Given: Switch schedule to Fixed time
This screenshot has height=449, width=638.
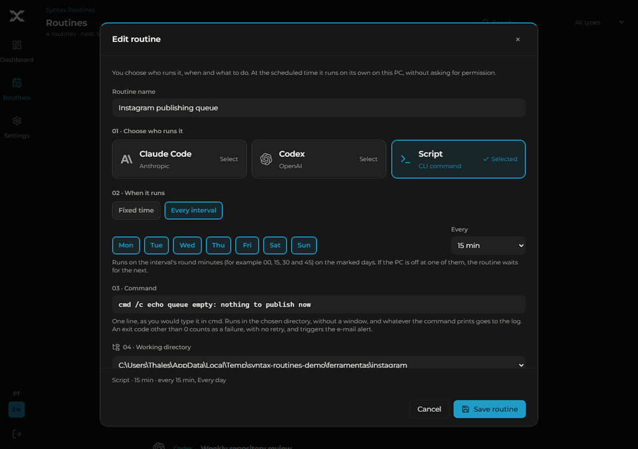Looking at the screenshot, I should pos(136,211).
